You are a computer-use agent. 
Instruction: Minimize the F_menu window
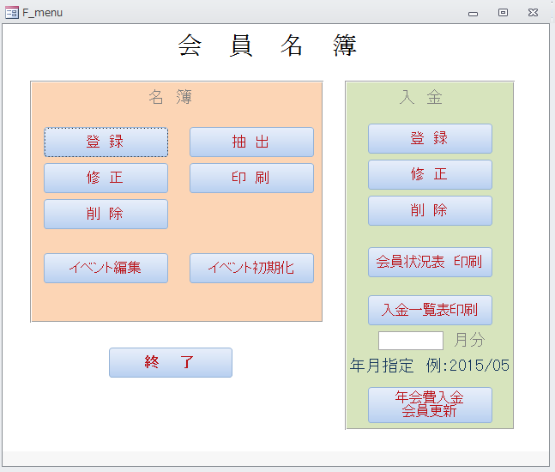(473, 13)
